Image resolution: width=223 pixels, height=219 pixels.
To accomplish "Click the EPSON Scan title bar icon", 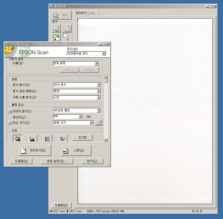I will pyautogui.click(x=7, y=44).
